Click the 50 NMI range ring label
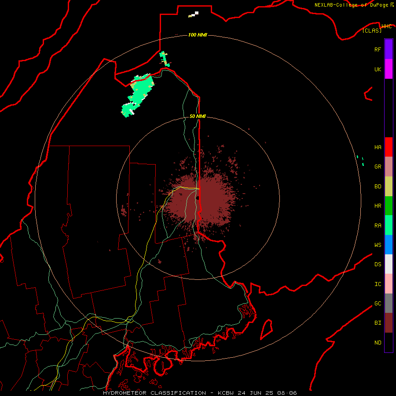The height and width of the screenshot is (396, 396). click(x=198, y=116)
